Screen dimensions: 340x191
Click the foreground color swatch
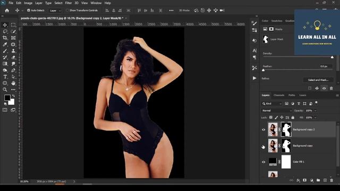[7, 98]
